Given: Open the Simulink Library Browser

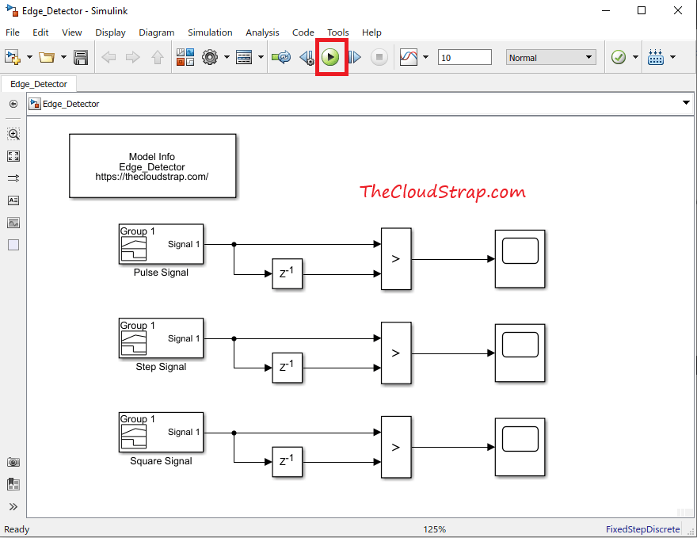Looking at the screenshot, I should point(185,56).
